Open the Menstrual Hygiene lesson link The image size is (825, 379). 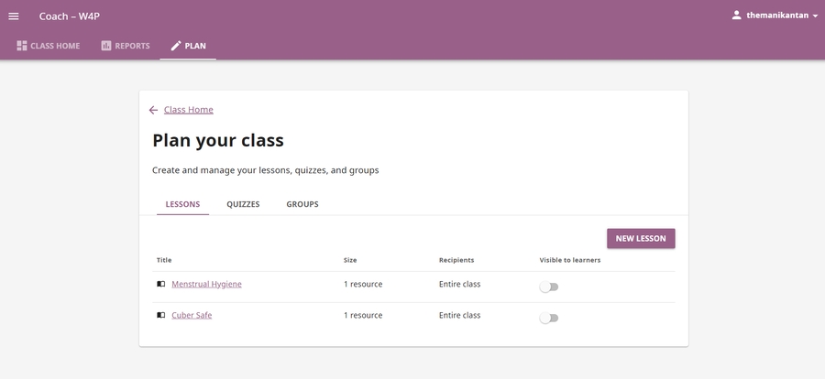[206, 285]
